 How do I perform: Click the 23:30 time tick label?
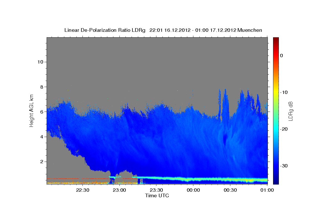pyautogui.click(x=156, y=190)
